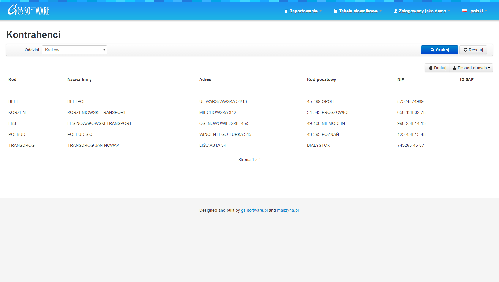
Task: Open the Tabele słownikowe menu
Action: tap(358, 11)
